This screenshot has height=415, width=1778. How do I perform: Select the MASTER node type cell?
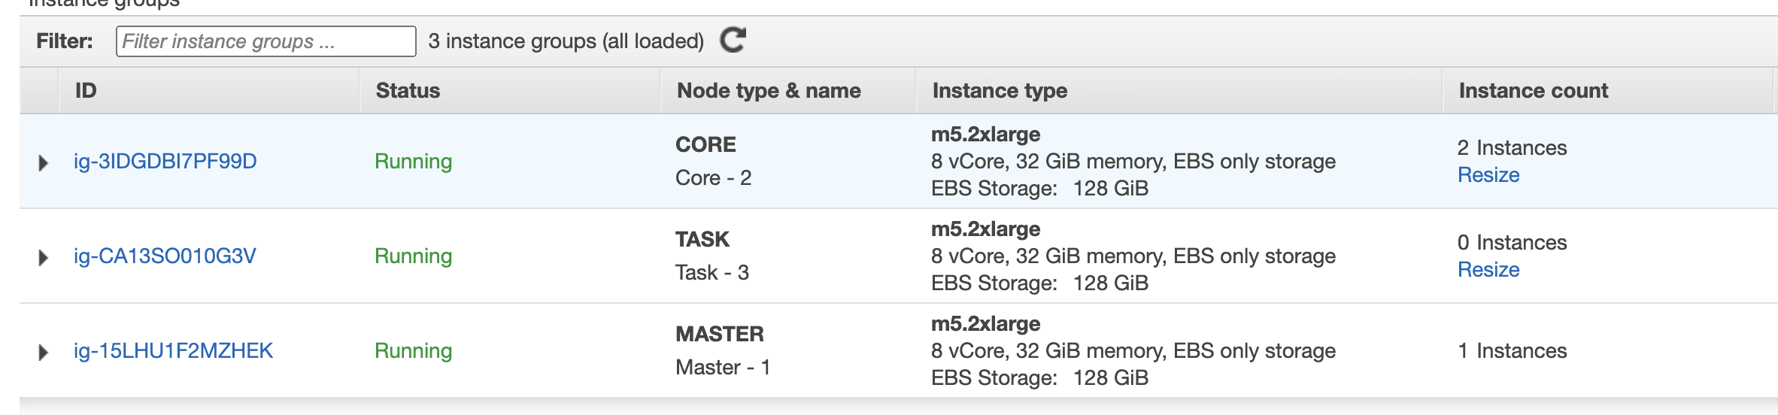(x=719, y=334)
